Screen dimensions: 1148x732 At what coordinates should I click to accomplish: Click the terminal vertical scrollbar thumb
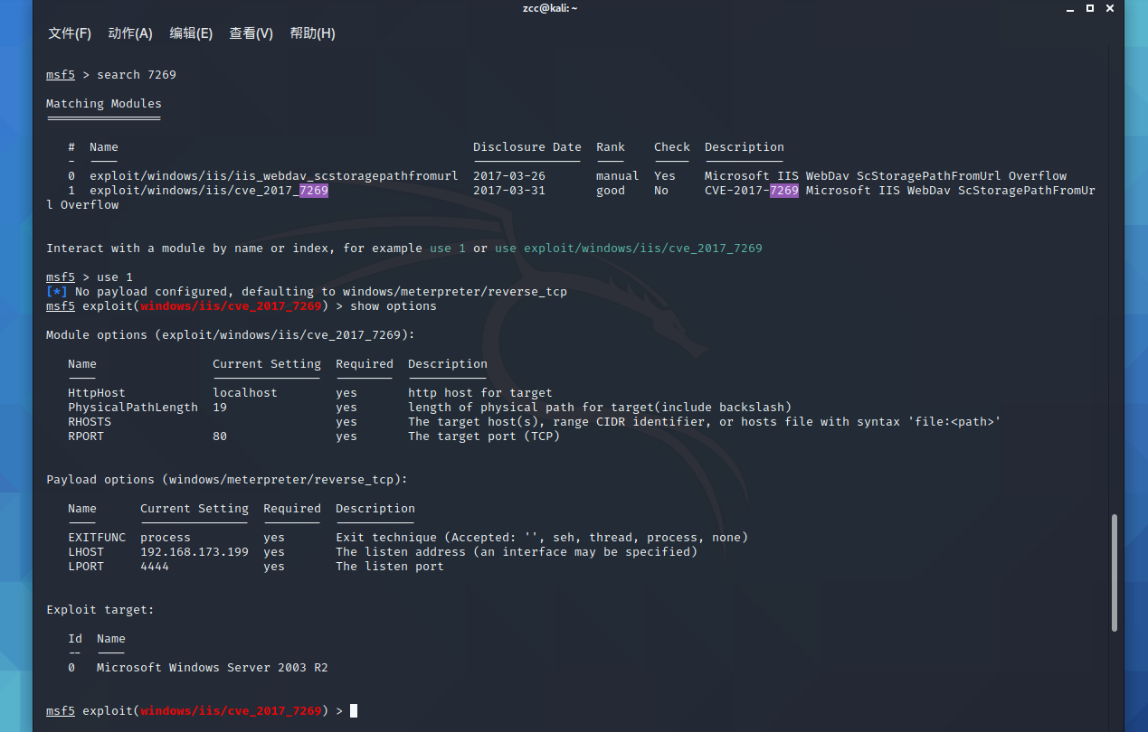click(x=1115, y=573)
